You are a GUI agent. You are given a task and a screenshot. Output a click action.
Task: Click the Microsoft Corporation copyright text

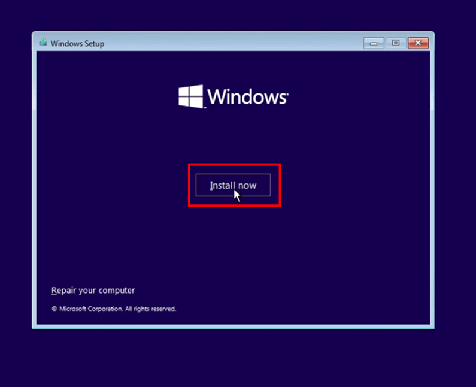click(x=114, y=309)
